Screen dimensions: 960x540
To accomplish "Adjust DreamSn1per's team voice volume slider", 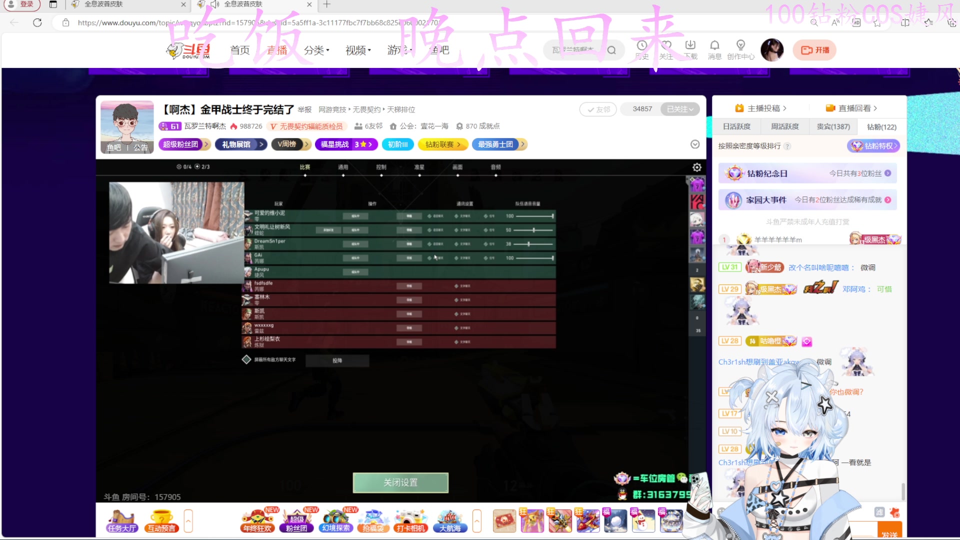I will click(528, 244).
